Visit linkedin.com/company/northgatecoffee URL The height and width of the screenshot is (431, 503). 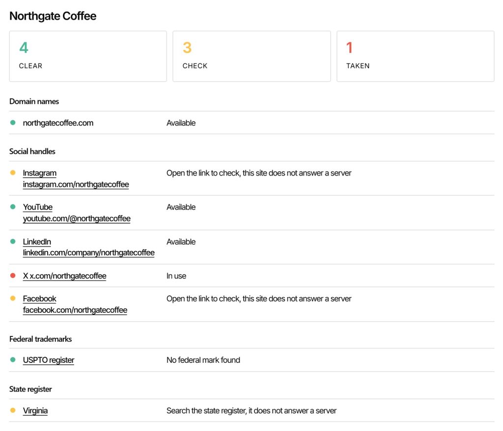click(x=88, y=253)
